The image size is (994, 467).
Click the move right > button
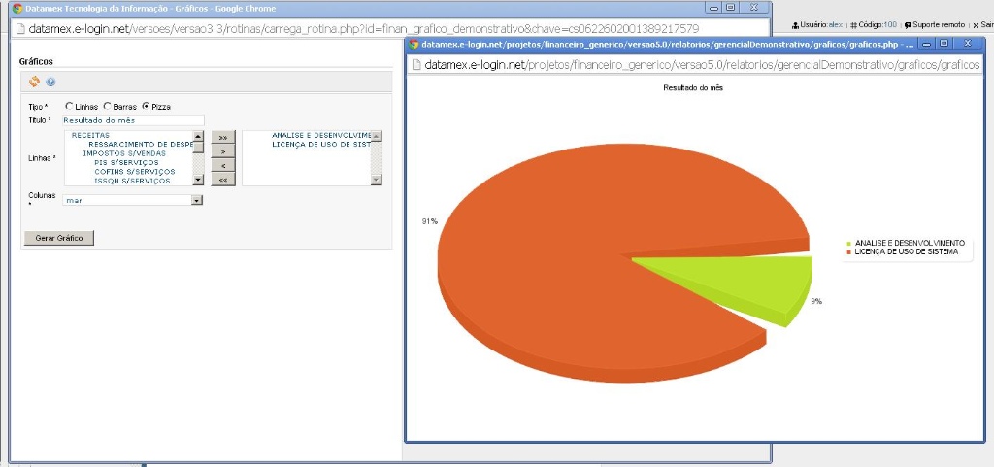point(222,151)
